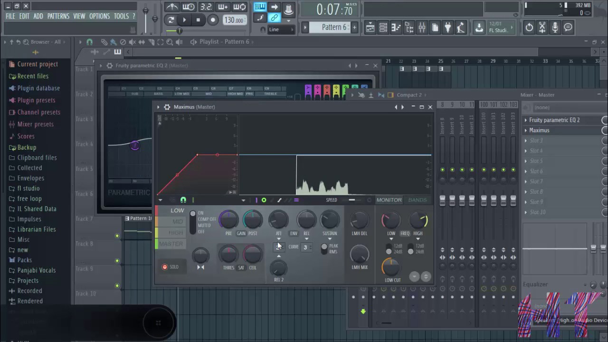
Task: Click the stereo separation icon below the Maximus knob
Action: 200,267
